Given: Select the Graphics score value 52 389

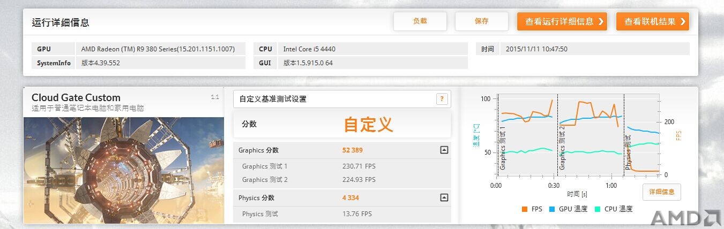Looking at the screenshot, I should point(353,150).
